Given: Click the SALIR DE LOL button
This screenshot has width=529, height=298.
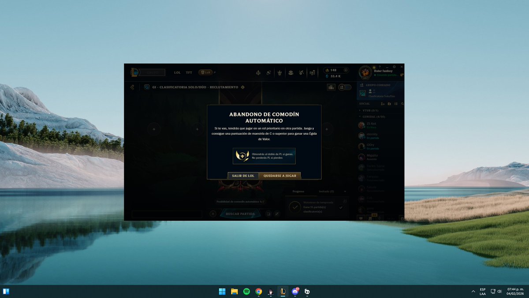Looking at the screenshot, I should (243, 176).
